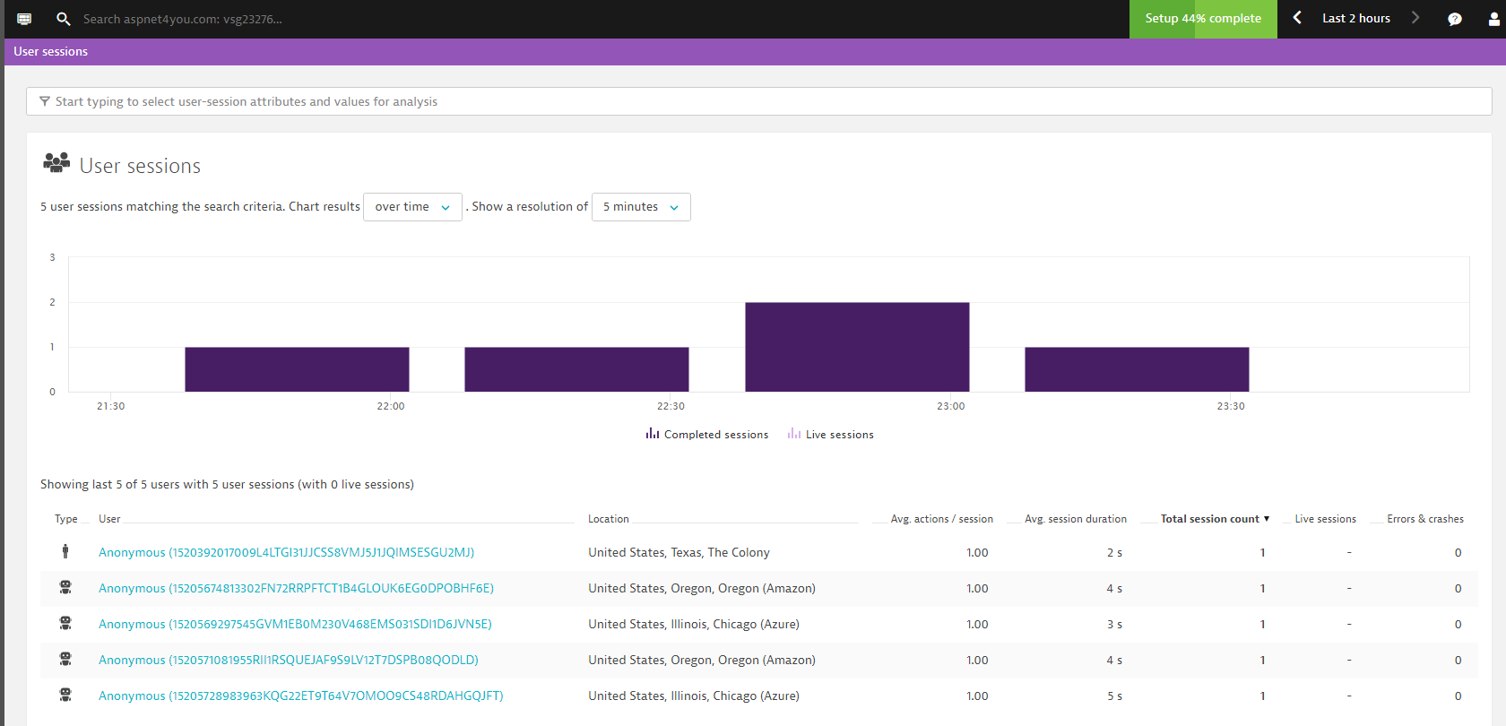Click the '2 s' session duration value

(1114, 553)
